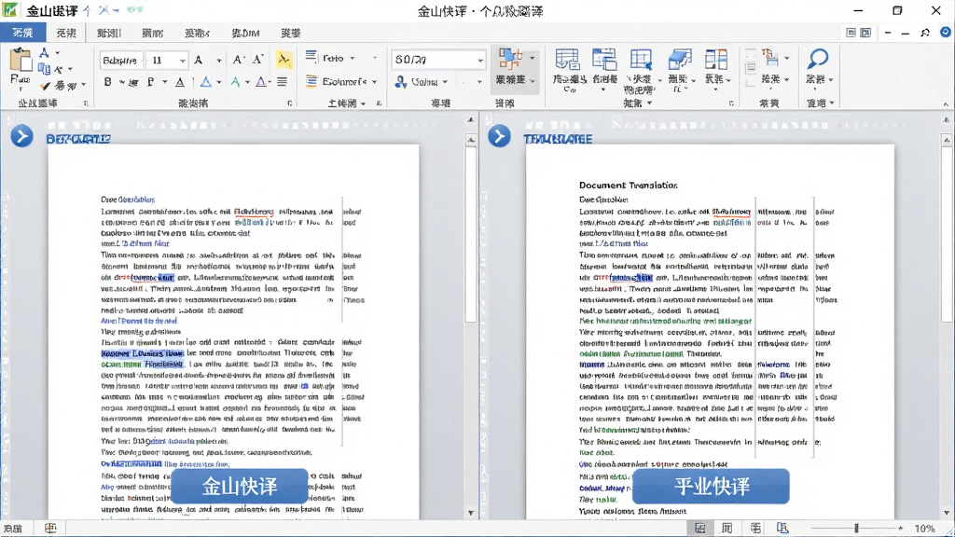Screen dimensions: 955x537
Task: Click the two-column layout ribbon icon
Action: click(x=715, y=60)
